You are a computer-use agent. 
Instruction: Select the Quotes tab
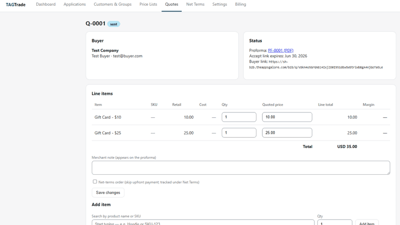171,4
